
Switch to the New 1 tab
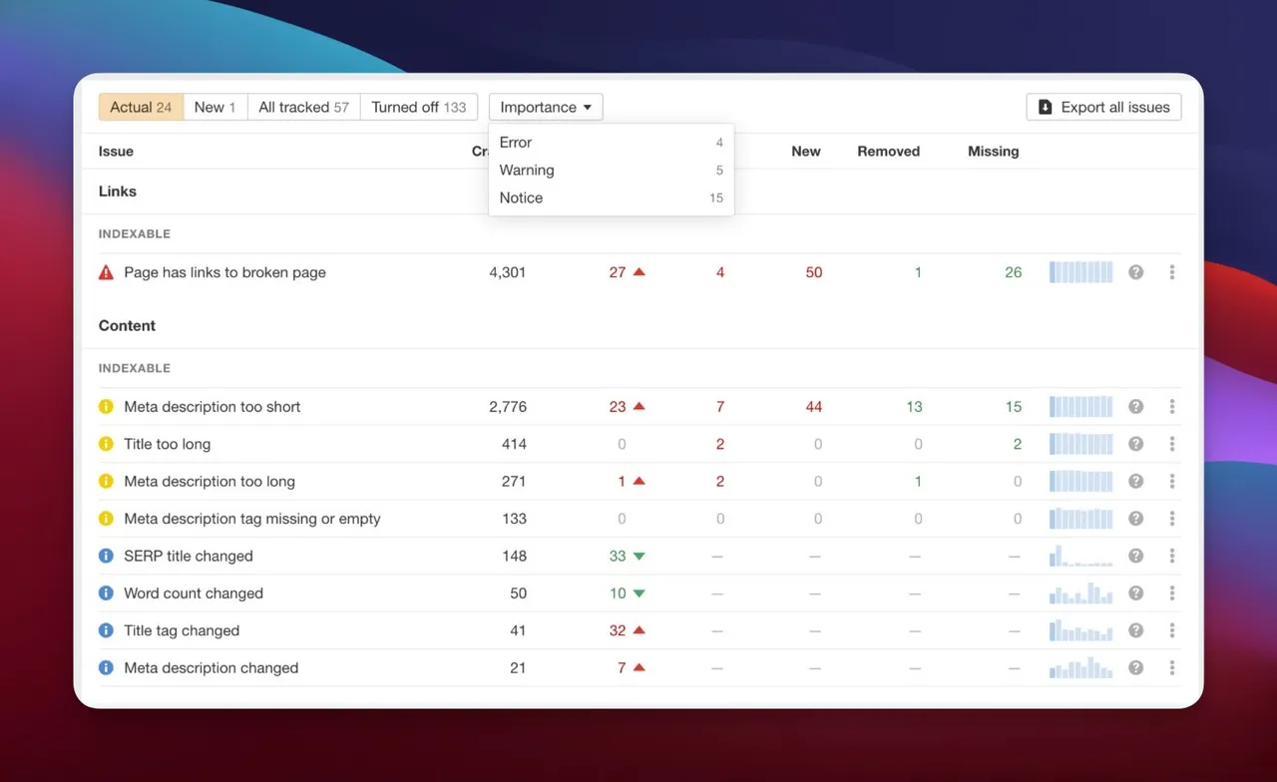pos(215,107)
